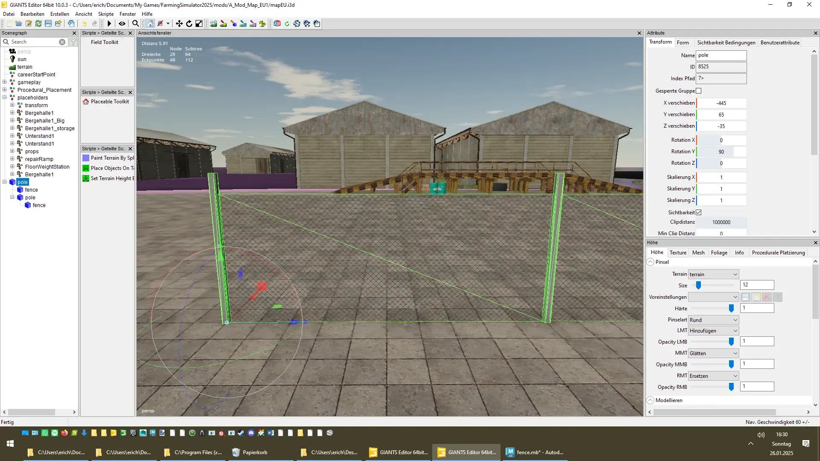820x461 pixels.
Task: Click the play button in toolbar
Action: 109,24
